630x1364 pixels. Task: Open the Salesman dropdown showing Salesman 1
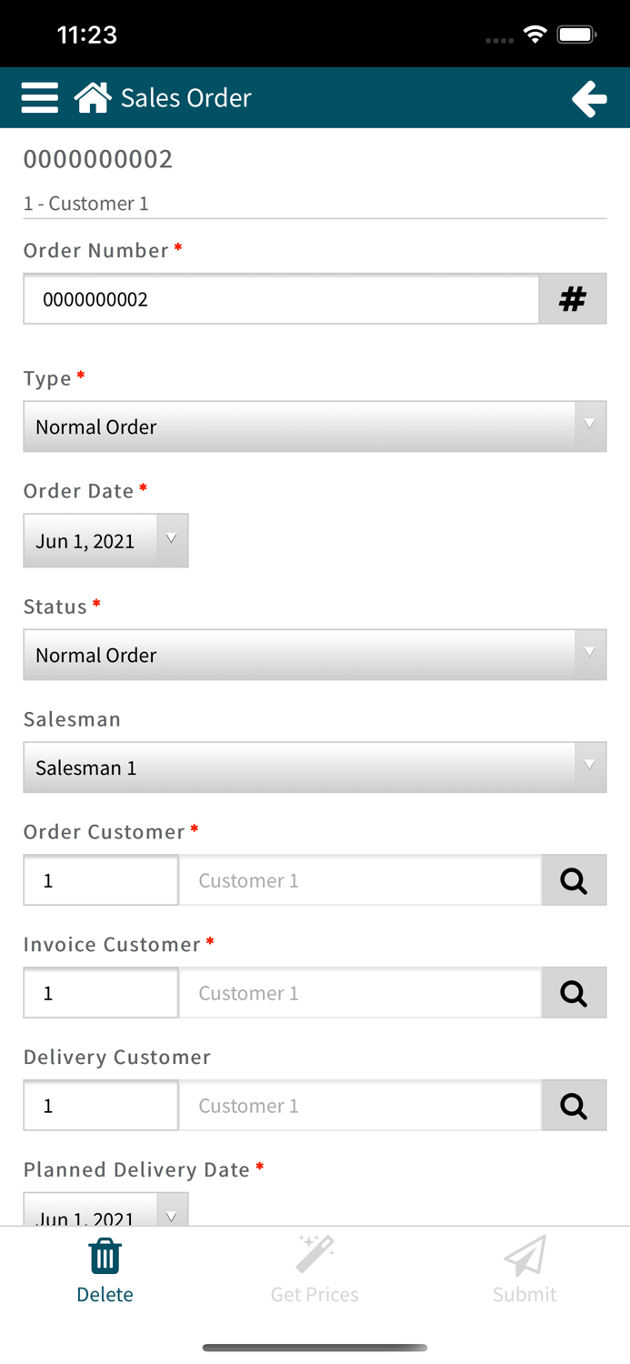(315, 767)
